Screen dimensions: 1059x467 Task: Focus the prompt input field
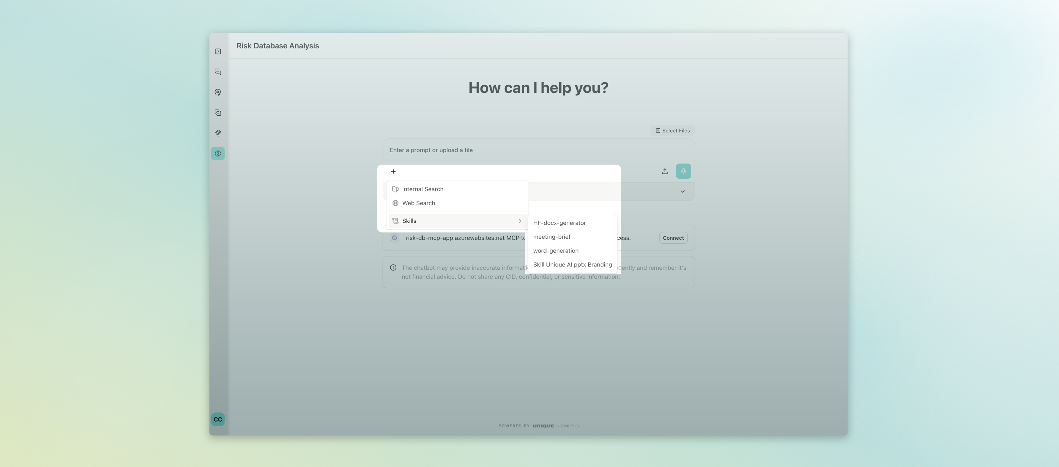coord(539,150)
